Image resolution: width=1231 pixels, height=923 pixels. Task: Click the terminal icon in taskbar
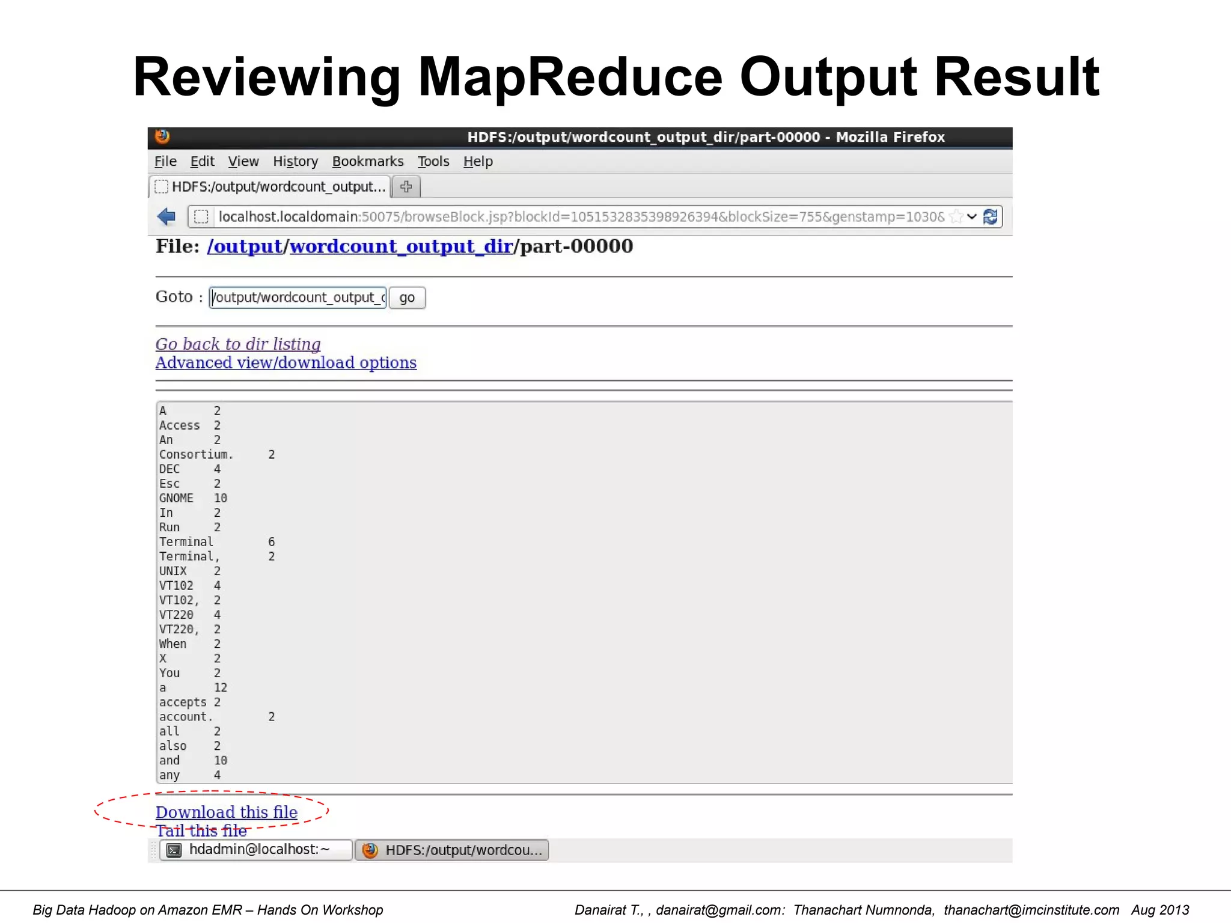[x=174, y=850]
